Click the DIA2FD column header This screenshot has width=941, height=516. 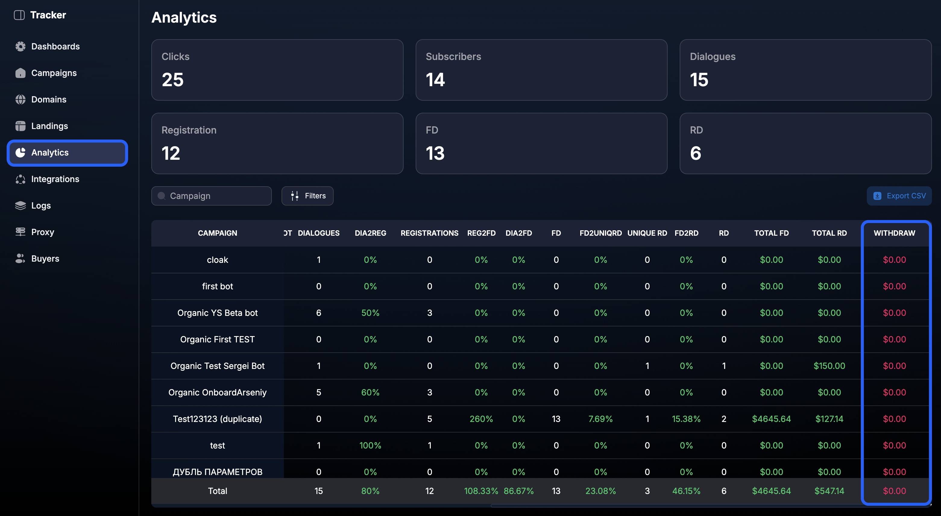click(518, 233)
